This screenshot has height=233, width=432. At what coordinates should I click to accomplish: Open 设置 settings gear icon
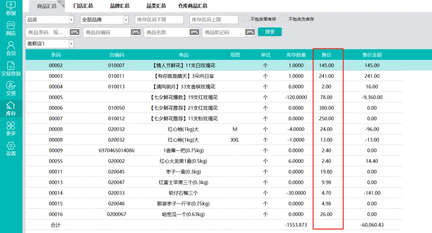tap(11, 148)
